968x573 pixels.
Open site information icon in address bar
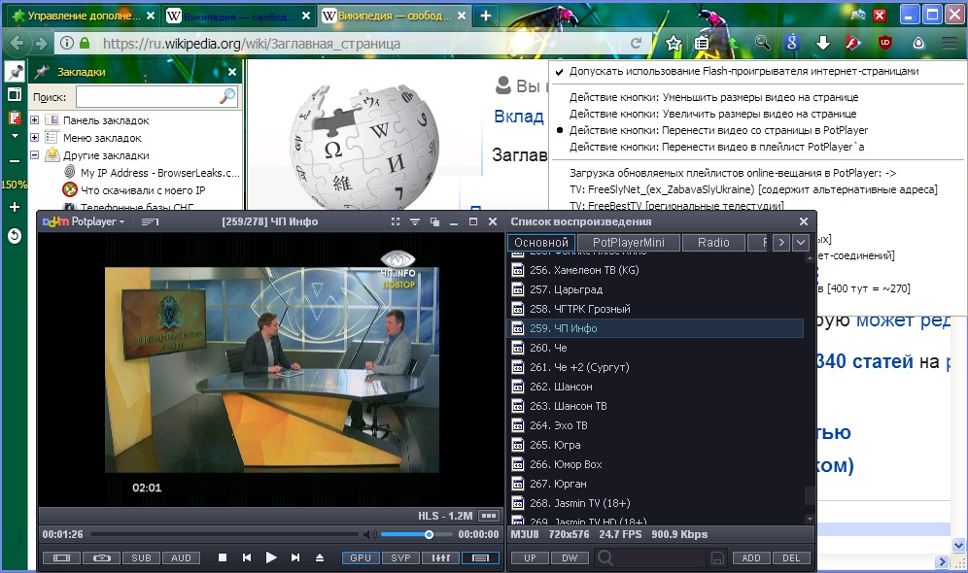point(67,43)
